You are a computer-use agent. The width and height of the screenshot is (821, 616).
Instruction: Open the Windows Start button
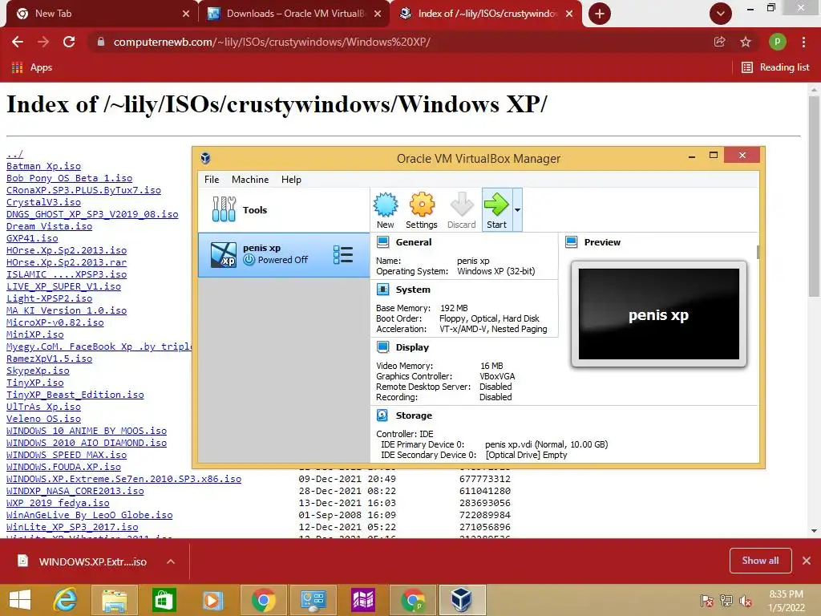[20, 600]
